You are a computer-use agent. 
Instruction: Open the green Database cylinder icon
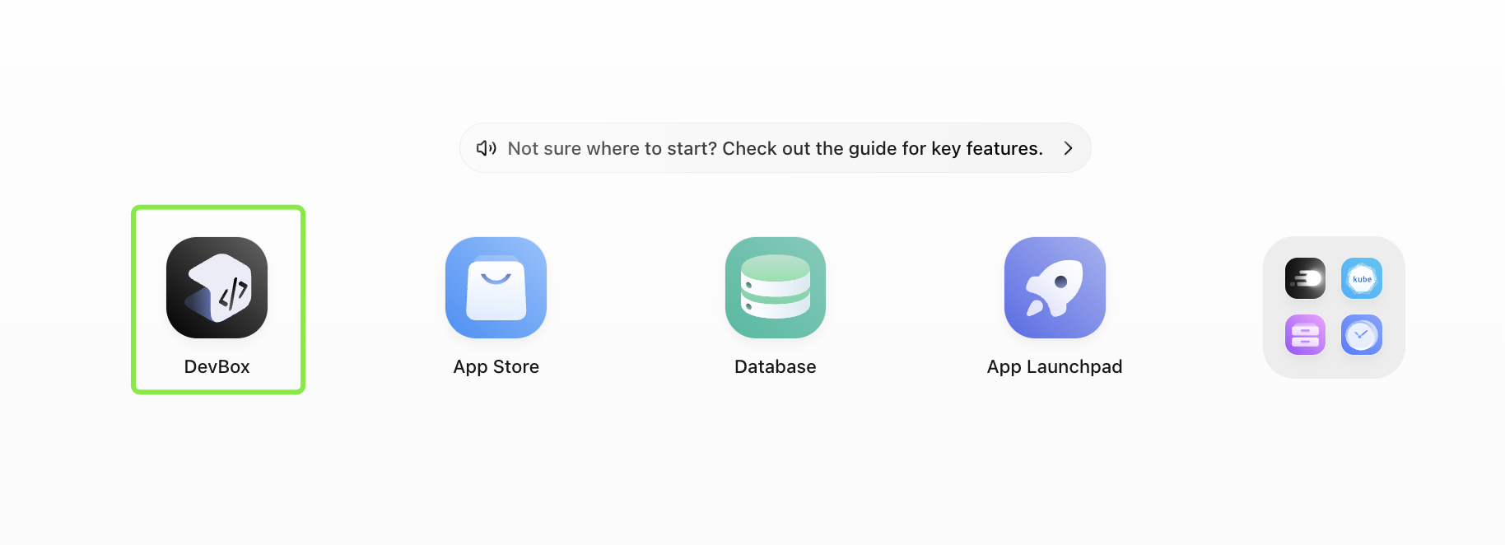[x=775, y=287]
